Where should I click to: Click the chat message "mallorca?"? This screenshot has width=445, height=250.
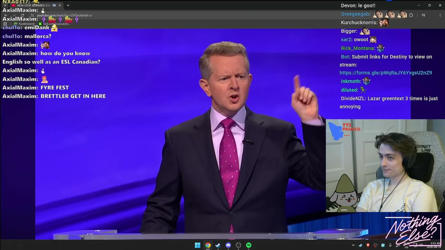[38, 36]
